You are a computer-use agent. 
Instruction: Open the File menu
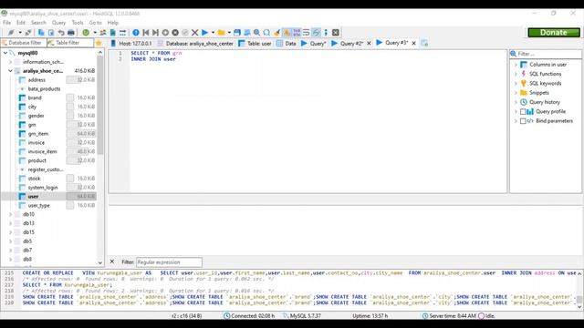coord(7,23)
